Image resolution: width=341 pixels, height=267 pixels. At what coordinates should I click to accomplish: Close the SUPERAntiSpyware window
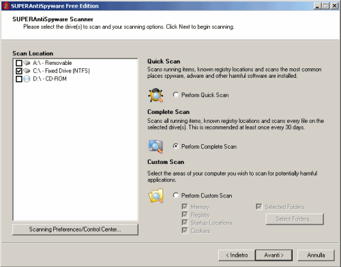334,6
